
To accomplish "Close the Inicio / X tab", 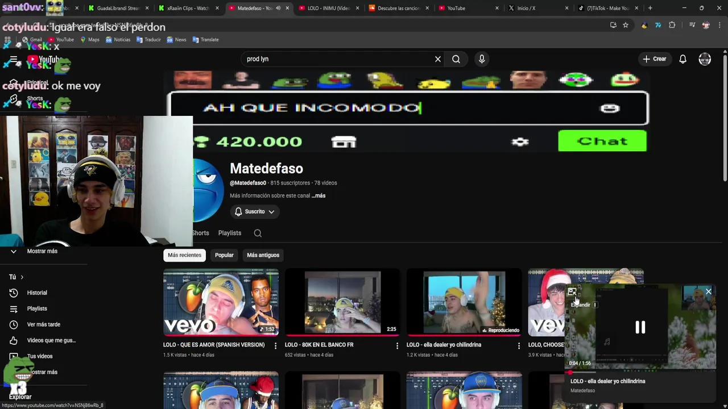I will (x=566, y=8).
